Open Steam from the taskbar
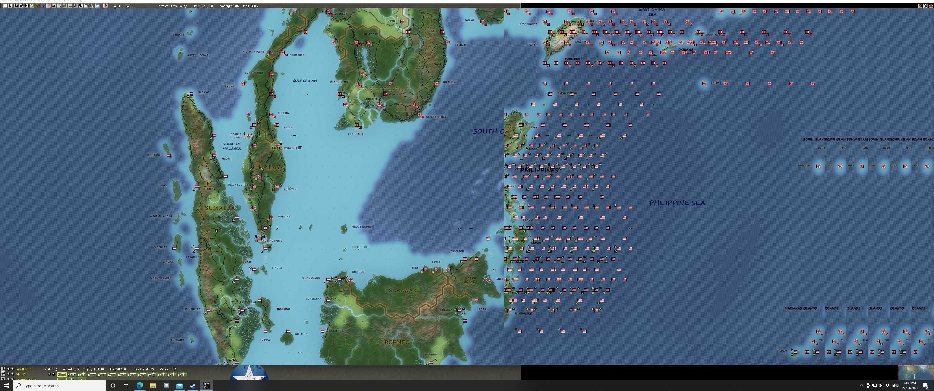 click(x=193, y=386)
